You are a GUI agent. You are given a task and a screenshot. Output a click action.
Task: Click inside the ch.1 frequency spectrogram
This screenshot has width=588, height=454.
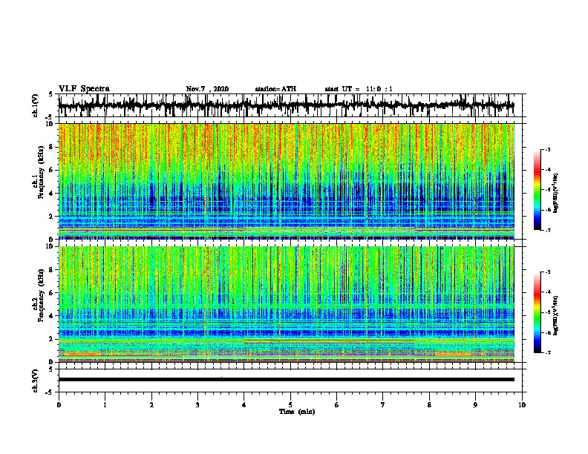point(286,181)
